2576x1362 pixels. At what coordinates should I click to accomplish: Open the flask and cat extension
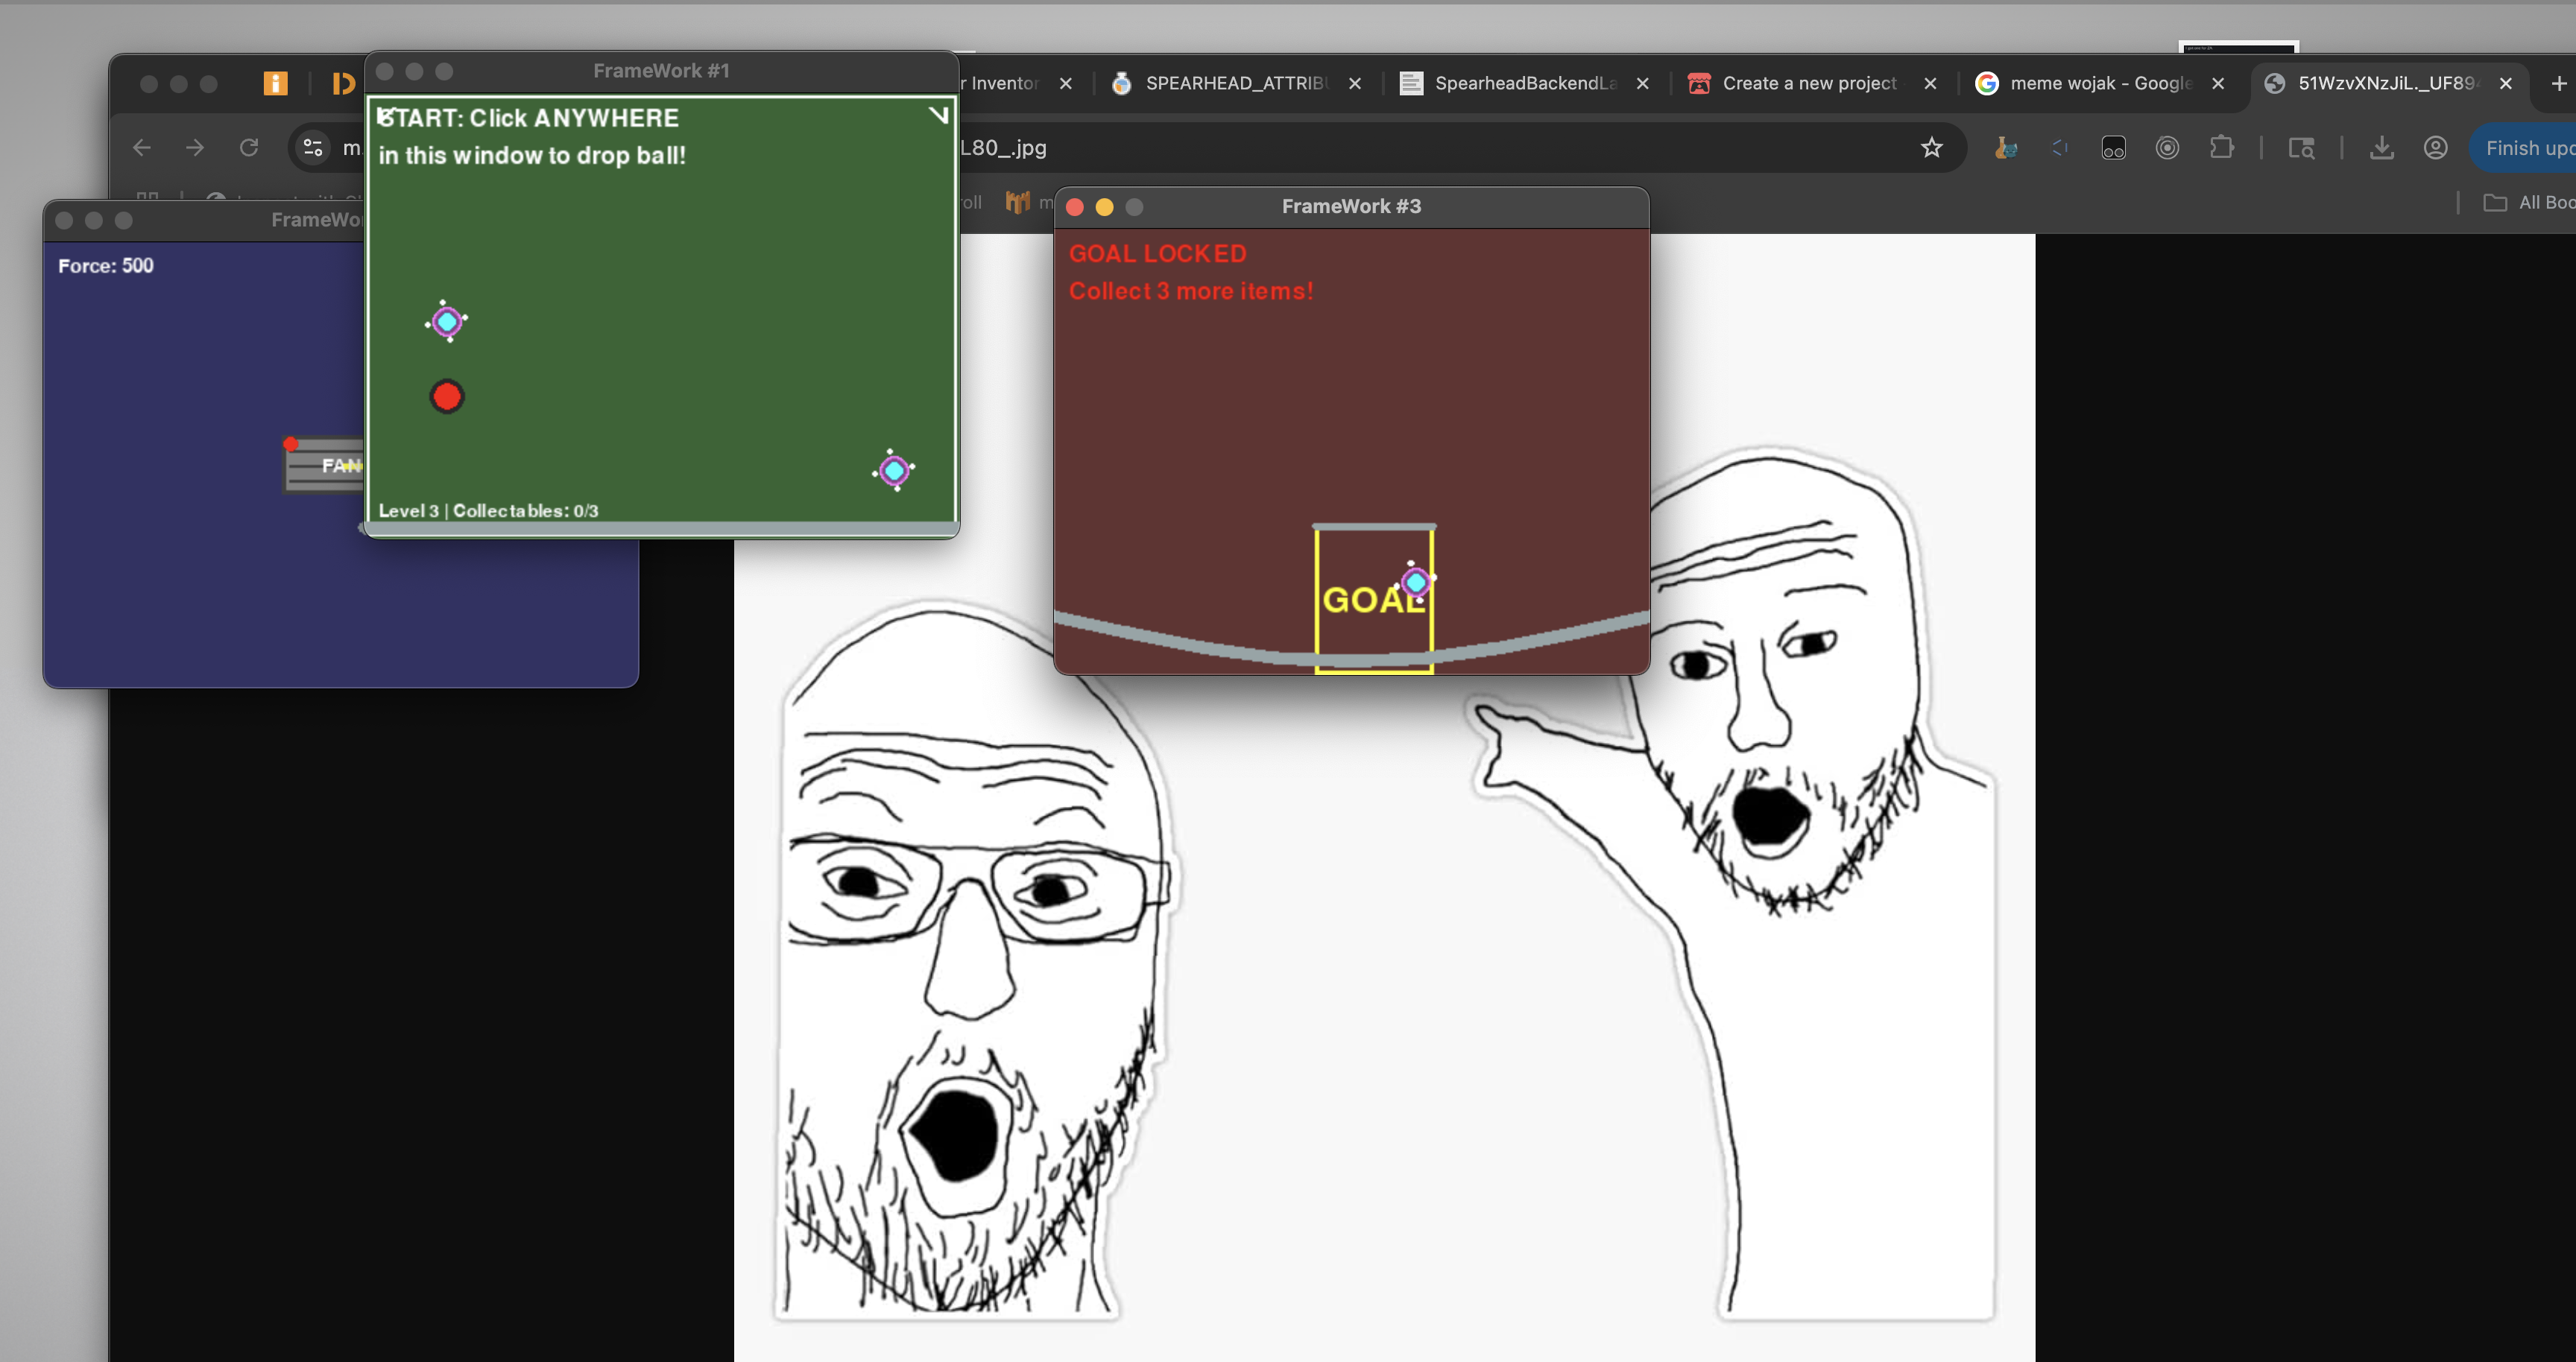tap(2005, 148)
